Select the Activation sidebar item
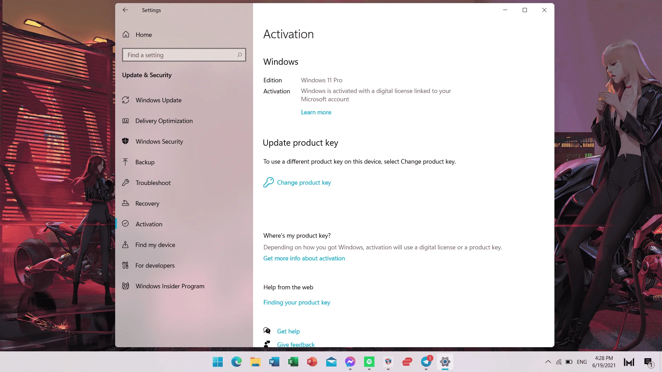Screen dimensions: 662x372 pos(149,224)
